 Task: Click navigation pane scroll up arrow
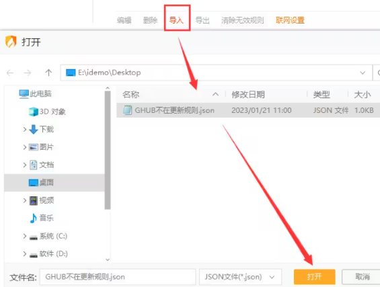pos(108,88)
